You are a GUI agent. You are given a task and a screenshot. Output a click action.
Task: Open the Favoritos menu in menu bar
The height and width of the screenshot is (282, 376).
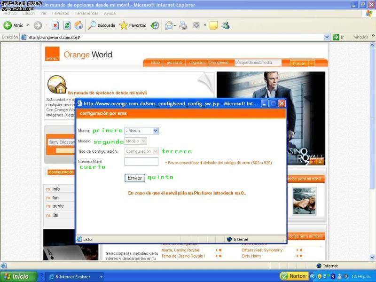(x=61, y=14)
